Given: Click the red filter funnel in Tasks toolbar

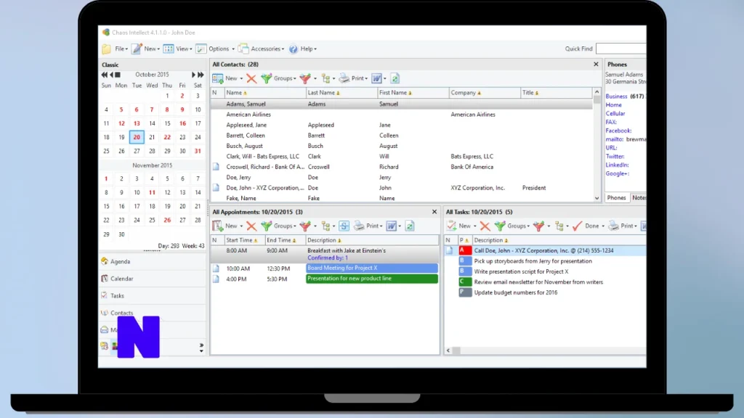Looking at the screenshot, I should (538, 226).
